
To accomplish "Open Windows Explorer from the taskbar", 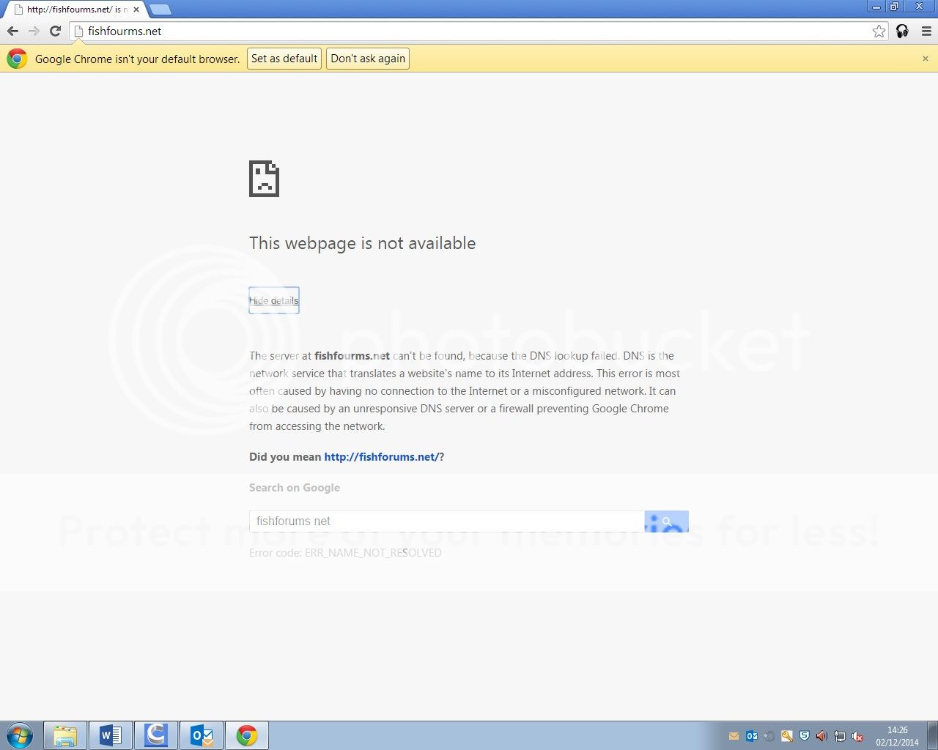I will coord(65,735).
